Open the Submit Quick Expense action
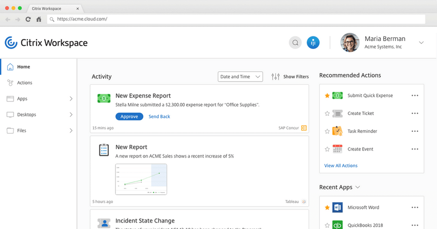Screen dimensions: 437x229 [x=370, y=95]
